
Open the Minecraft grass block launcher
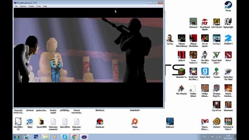coord(182,73)
